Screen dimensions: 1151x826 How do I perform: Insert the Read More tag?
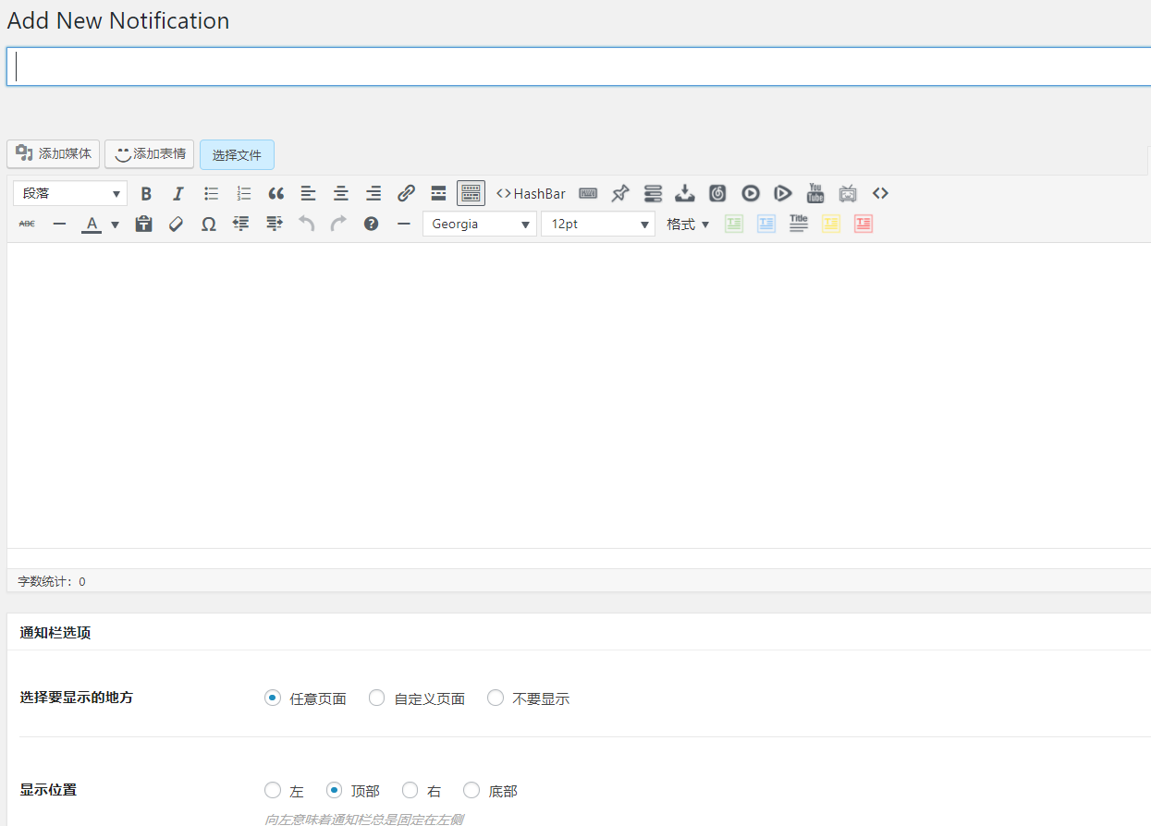pyautogui.click(x=438, y=193)
